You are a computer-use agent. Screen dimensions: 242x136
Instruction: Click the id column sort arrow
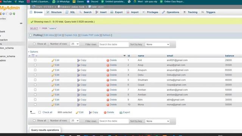[124, 56]
